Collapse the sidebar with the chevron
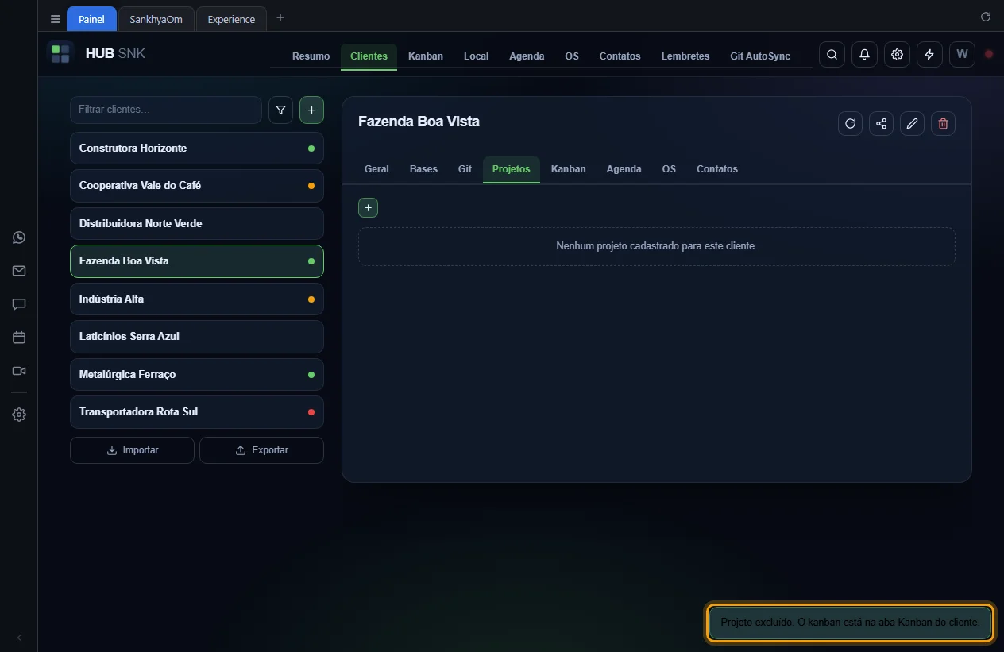The image size is (1004, 652). (x=19, y=638)
